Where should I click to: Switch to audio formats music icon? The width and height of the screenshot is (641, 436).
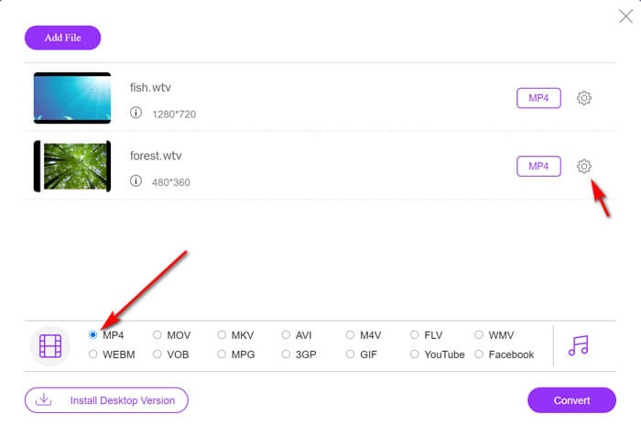point(578,345)
